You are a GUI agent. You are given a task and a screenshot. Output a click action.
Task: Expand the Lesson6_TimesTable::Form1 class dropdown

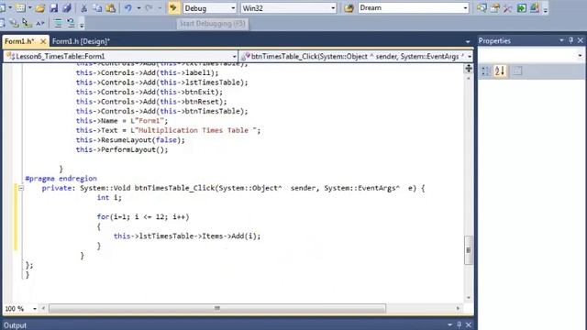click(x=235, y=57)
